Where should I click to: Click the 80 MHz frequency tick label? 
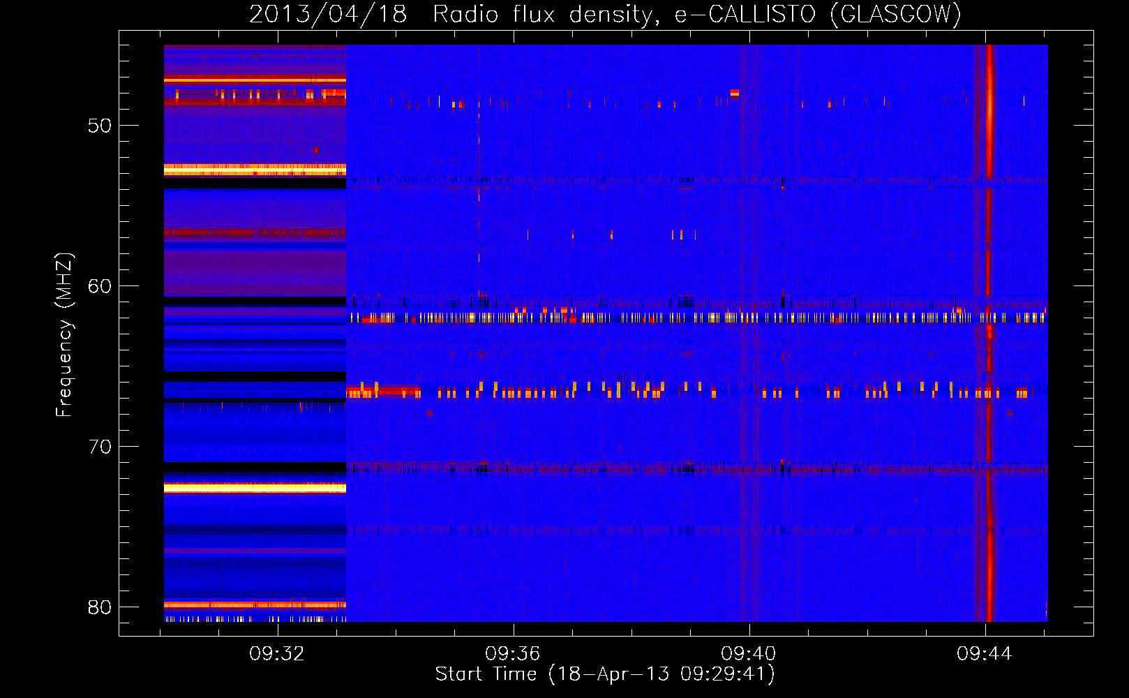[x=100, y=607]
